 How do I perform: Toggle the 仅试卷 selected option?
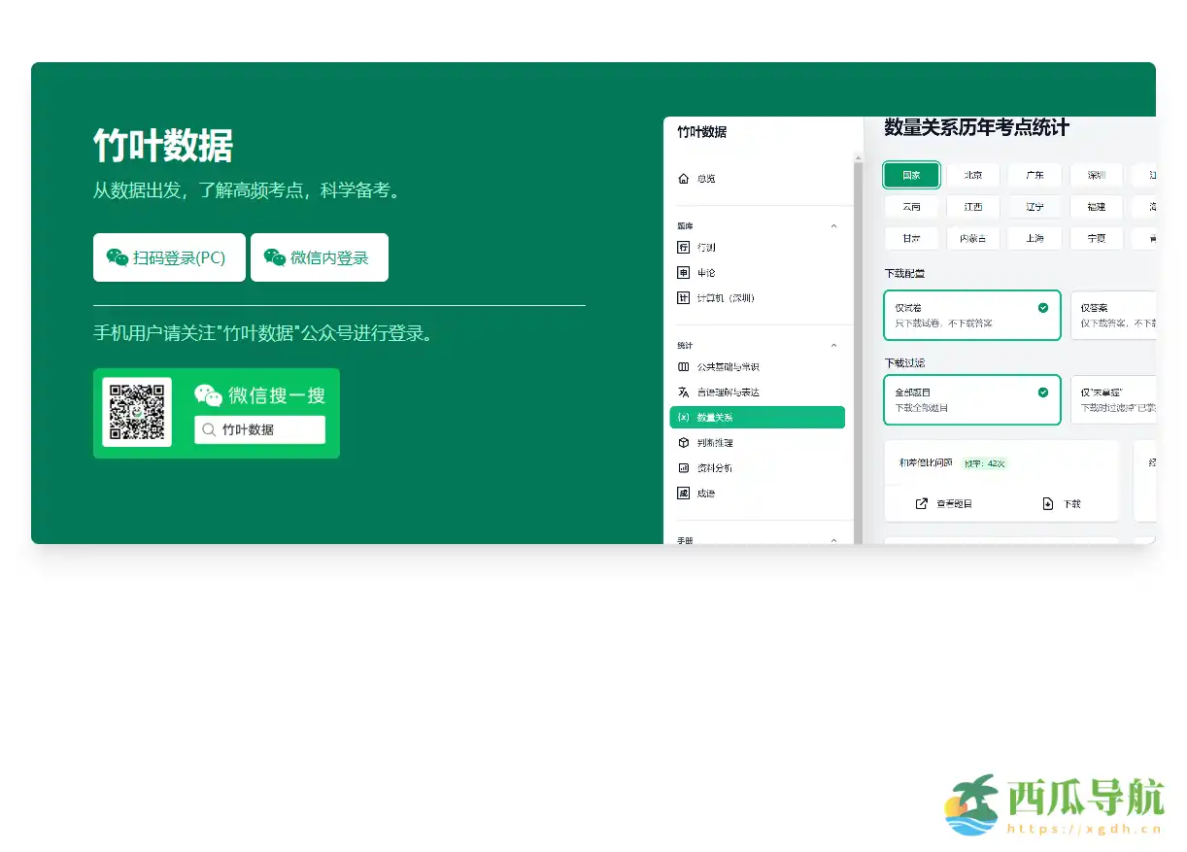click(x=971, y=315)
